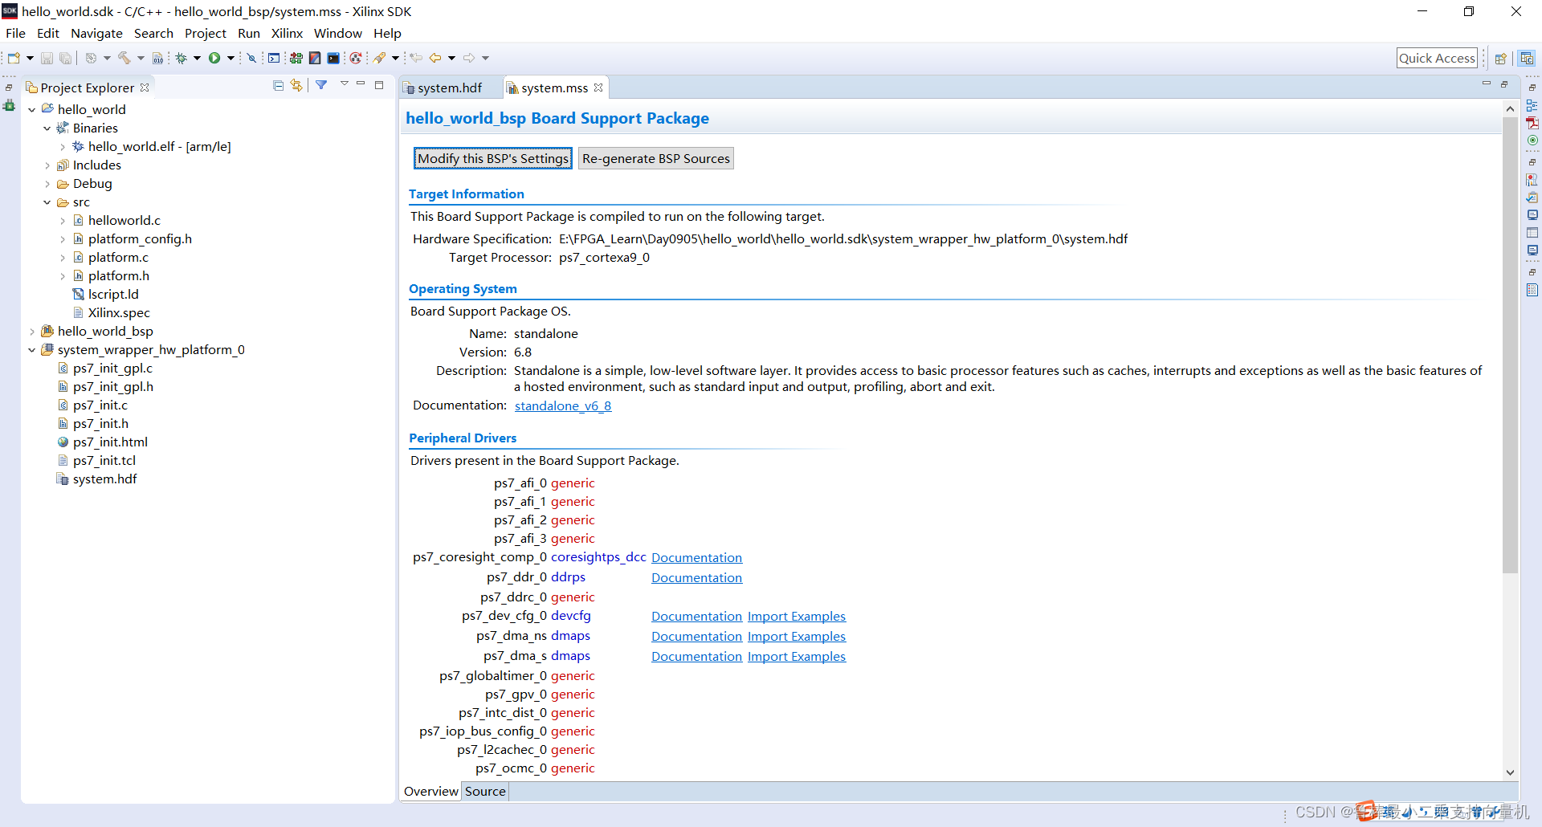Switch to the system.hdf editor tab

[x=449, y=88]
